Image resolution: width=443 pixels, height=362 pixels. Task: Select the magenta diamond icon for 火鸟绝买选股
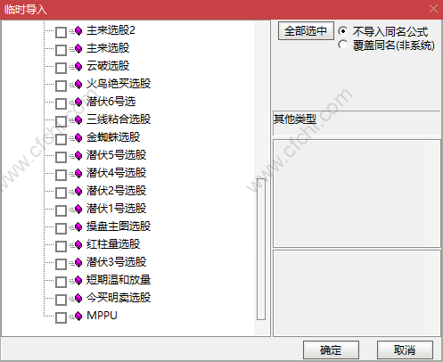click(78, 84)
